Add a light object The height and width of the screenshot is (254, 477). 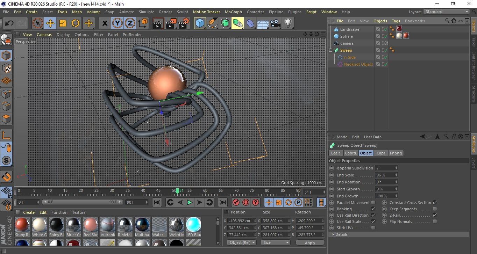[x=288, y=23]
